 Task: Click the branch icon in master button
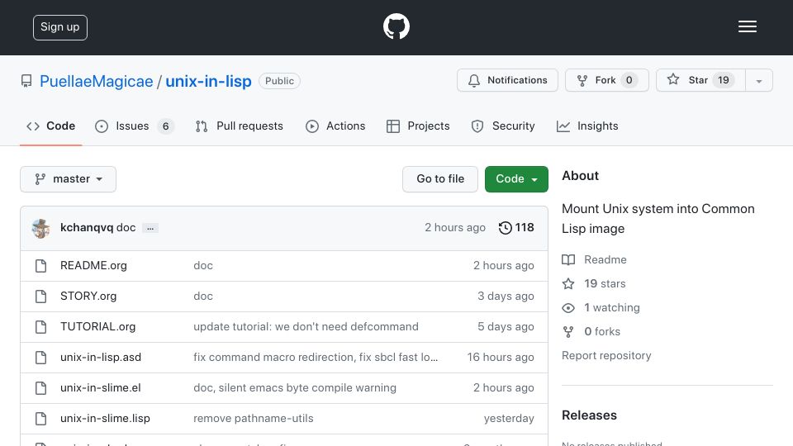pyautogui.click(x=40, y=179)
